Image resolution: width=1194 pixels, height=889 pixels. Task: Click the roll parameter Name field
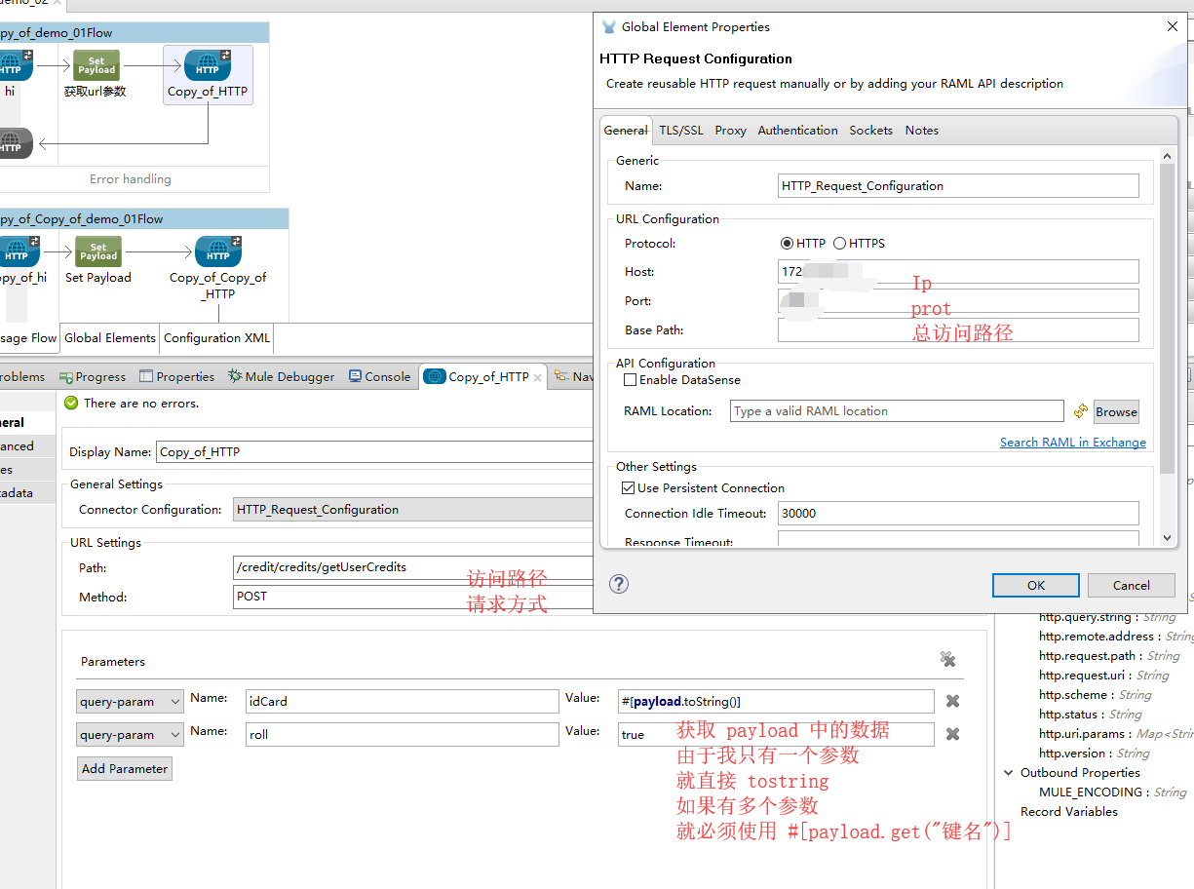click(402, 734)
